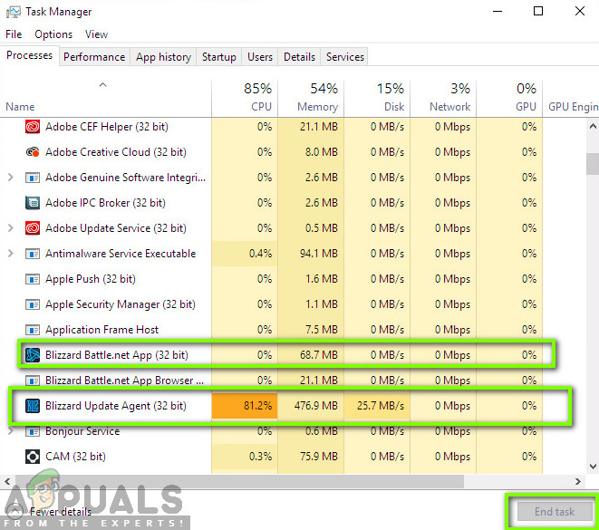Click the 25.7 MB/s disk cell
599x530 pixels.
pyautogui.click(x=377, y=406)
